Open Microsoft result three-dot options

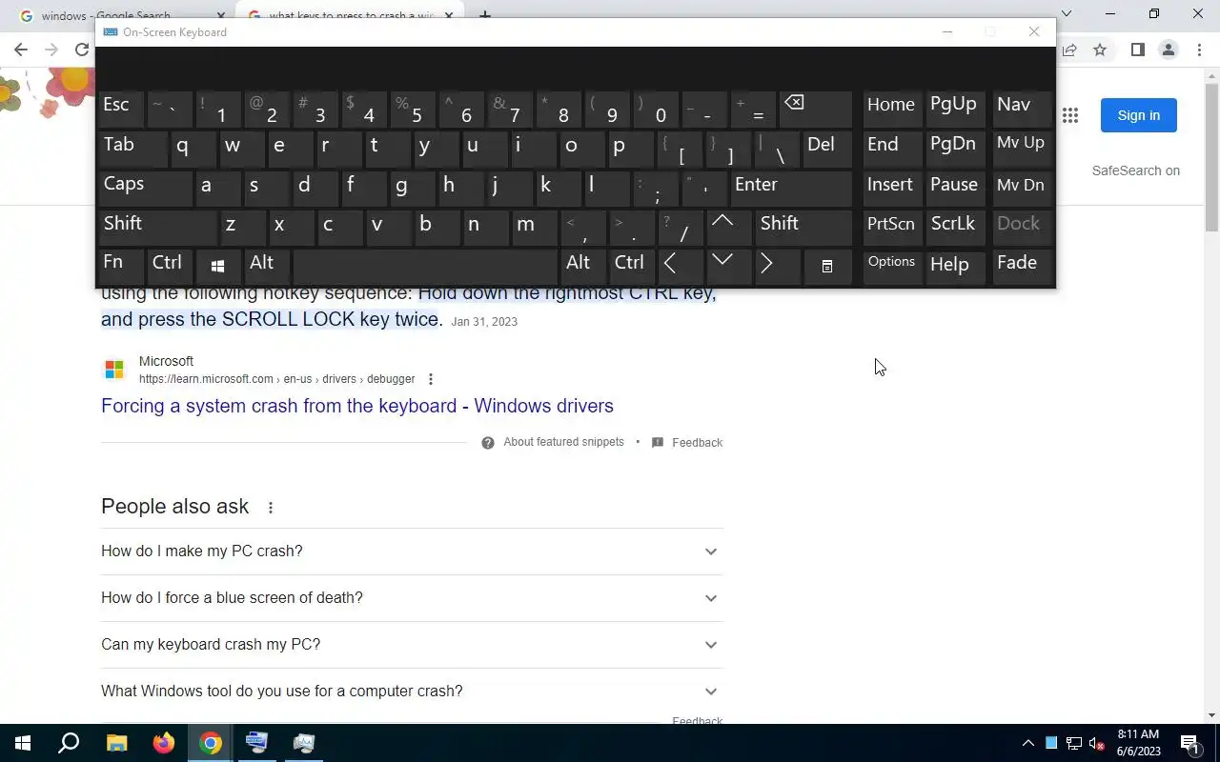click(431, 379)
